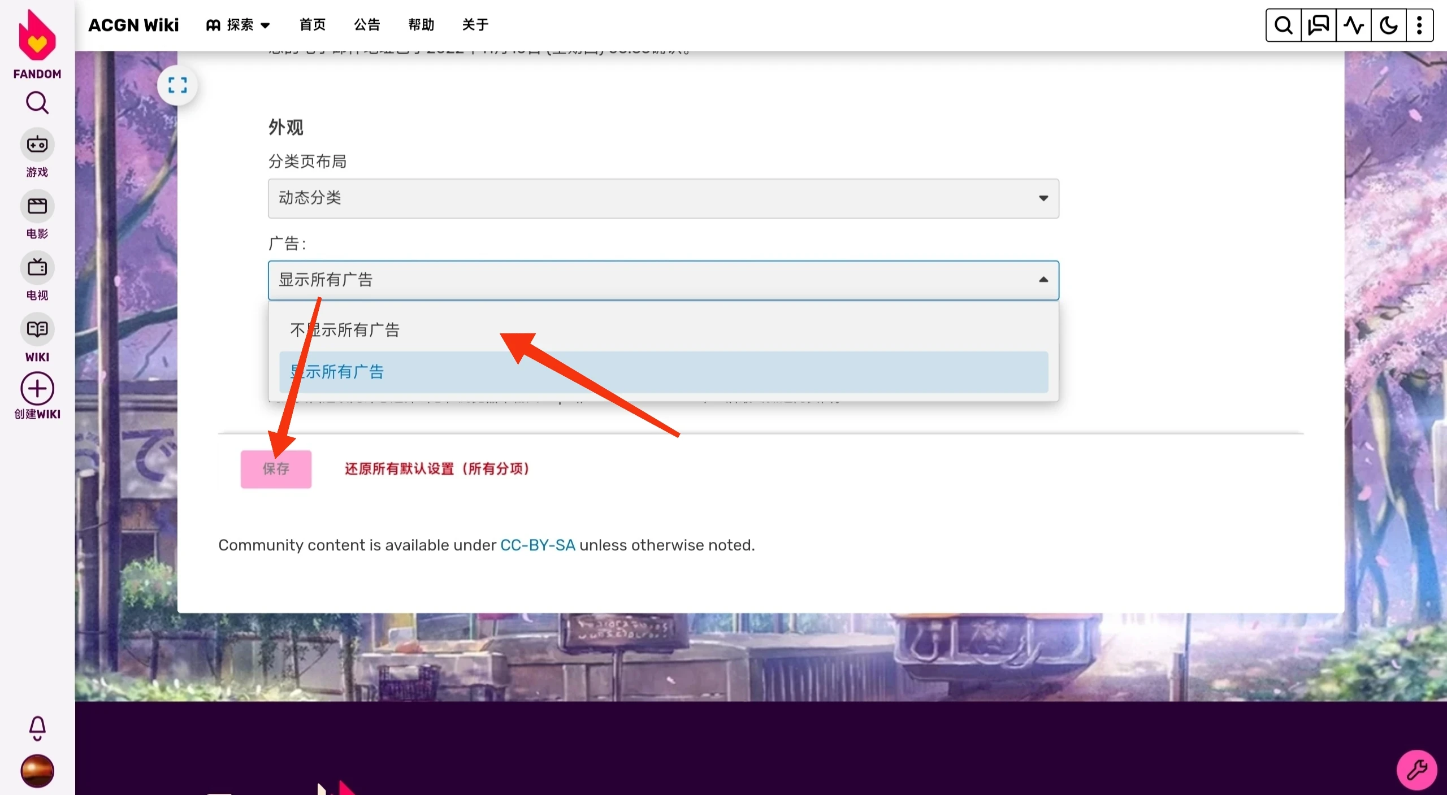
Task: Open the 电视 TV section icon
Action: (x=37, y=268)
